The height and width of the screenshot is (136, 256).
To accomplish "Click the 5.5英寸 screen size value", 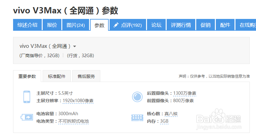I will point(66,93).
